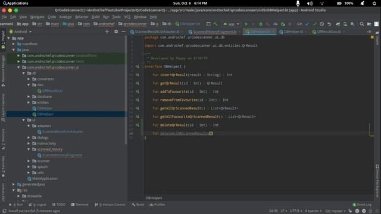Screen dimensions: 381x214
Task: Expand the entities folder
Action: (x=29, y=102)
